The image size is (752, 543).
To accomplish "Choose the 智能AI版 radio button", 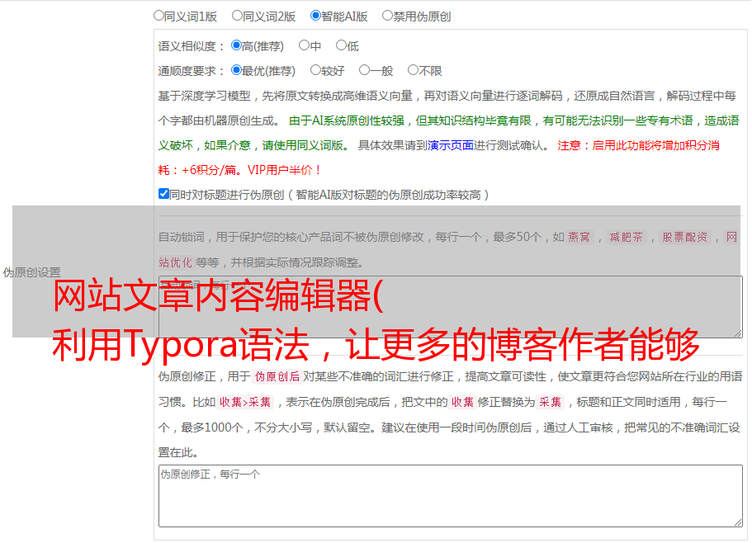I will tap(315, 16).
